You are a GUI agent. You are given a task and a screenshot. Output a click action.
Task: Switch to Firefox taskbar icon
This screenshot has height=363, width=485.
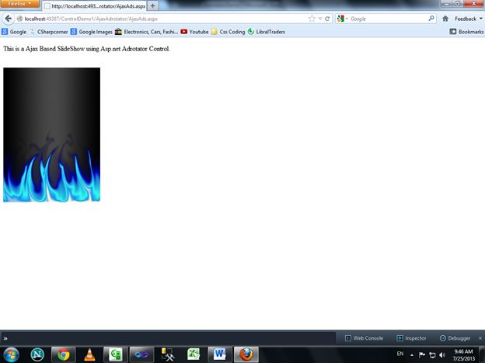[246, 354]
